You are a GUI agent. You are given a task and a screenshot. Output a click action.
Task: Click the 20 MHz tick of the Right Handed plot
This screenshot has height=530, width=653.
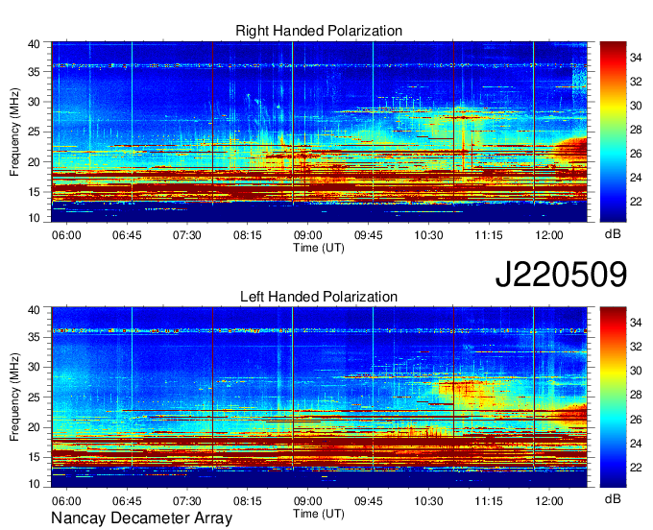[34, 162]
